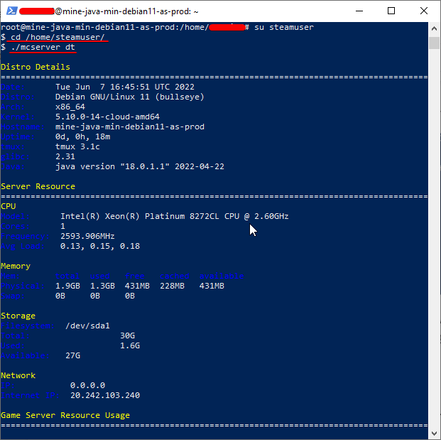Screen dimensions: 441x440
Task: Click the glibc value '2.31'
Action: (x=65, y=156)
